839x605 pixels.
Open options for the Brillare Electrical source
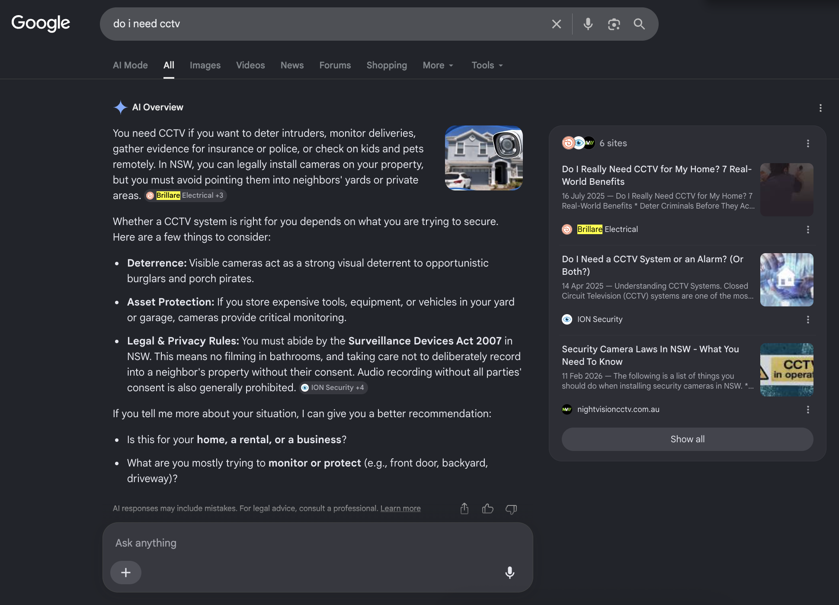[808, 229]
